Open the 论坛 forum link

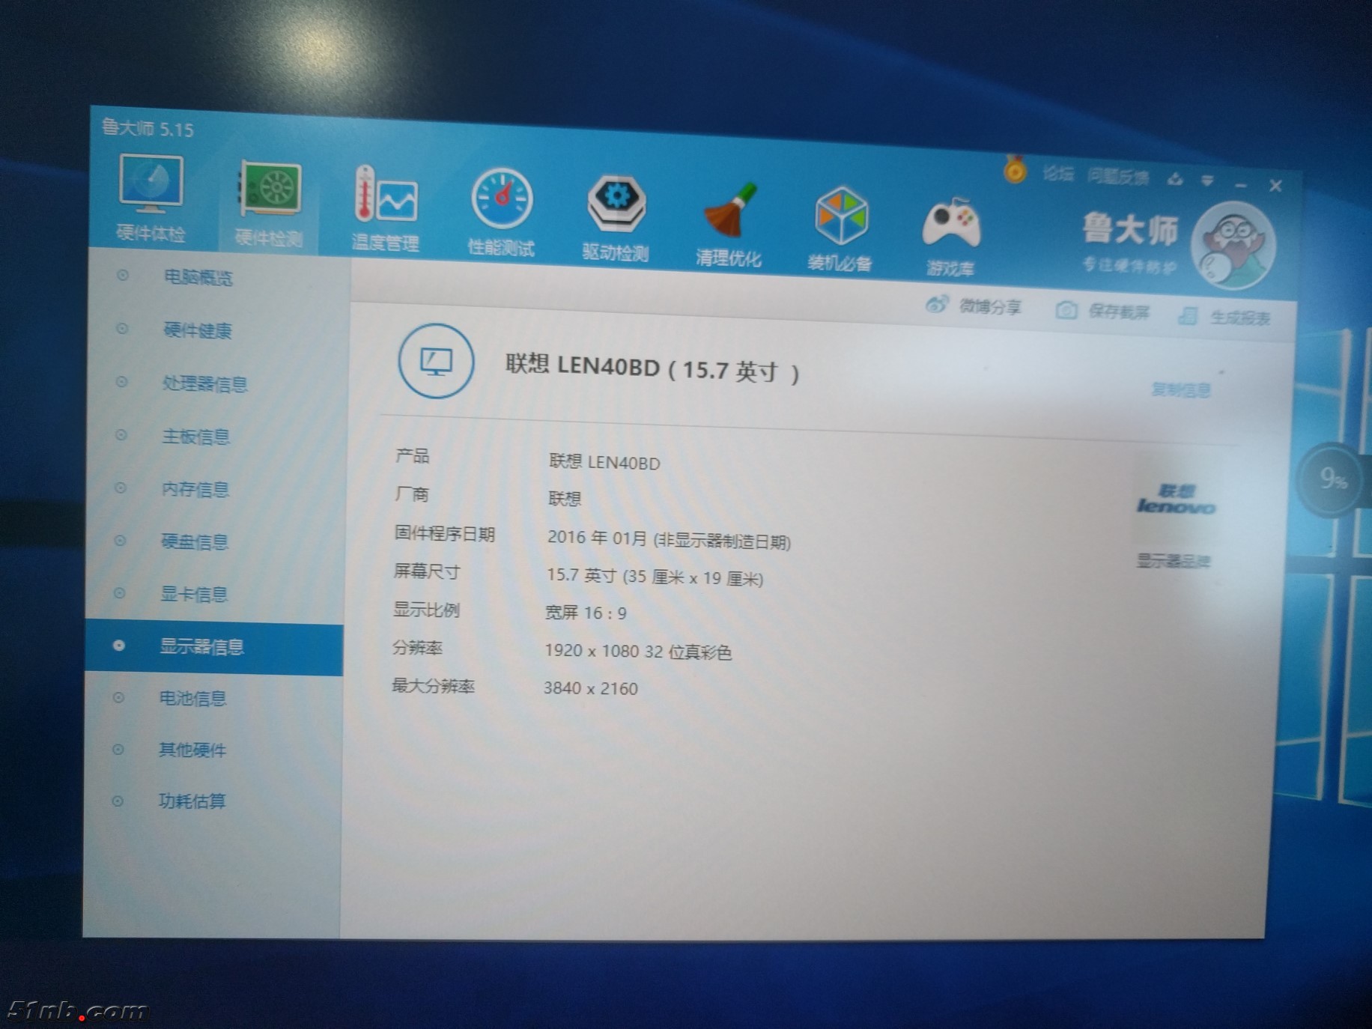click(x=1057, y=174)
